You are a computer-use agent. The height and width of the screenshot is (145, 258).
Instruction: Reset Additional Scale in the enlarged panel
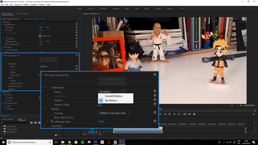click(155, 121)
